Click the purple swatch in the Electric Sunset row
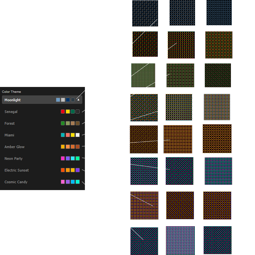255x255 pixels. click(78, 170)
